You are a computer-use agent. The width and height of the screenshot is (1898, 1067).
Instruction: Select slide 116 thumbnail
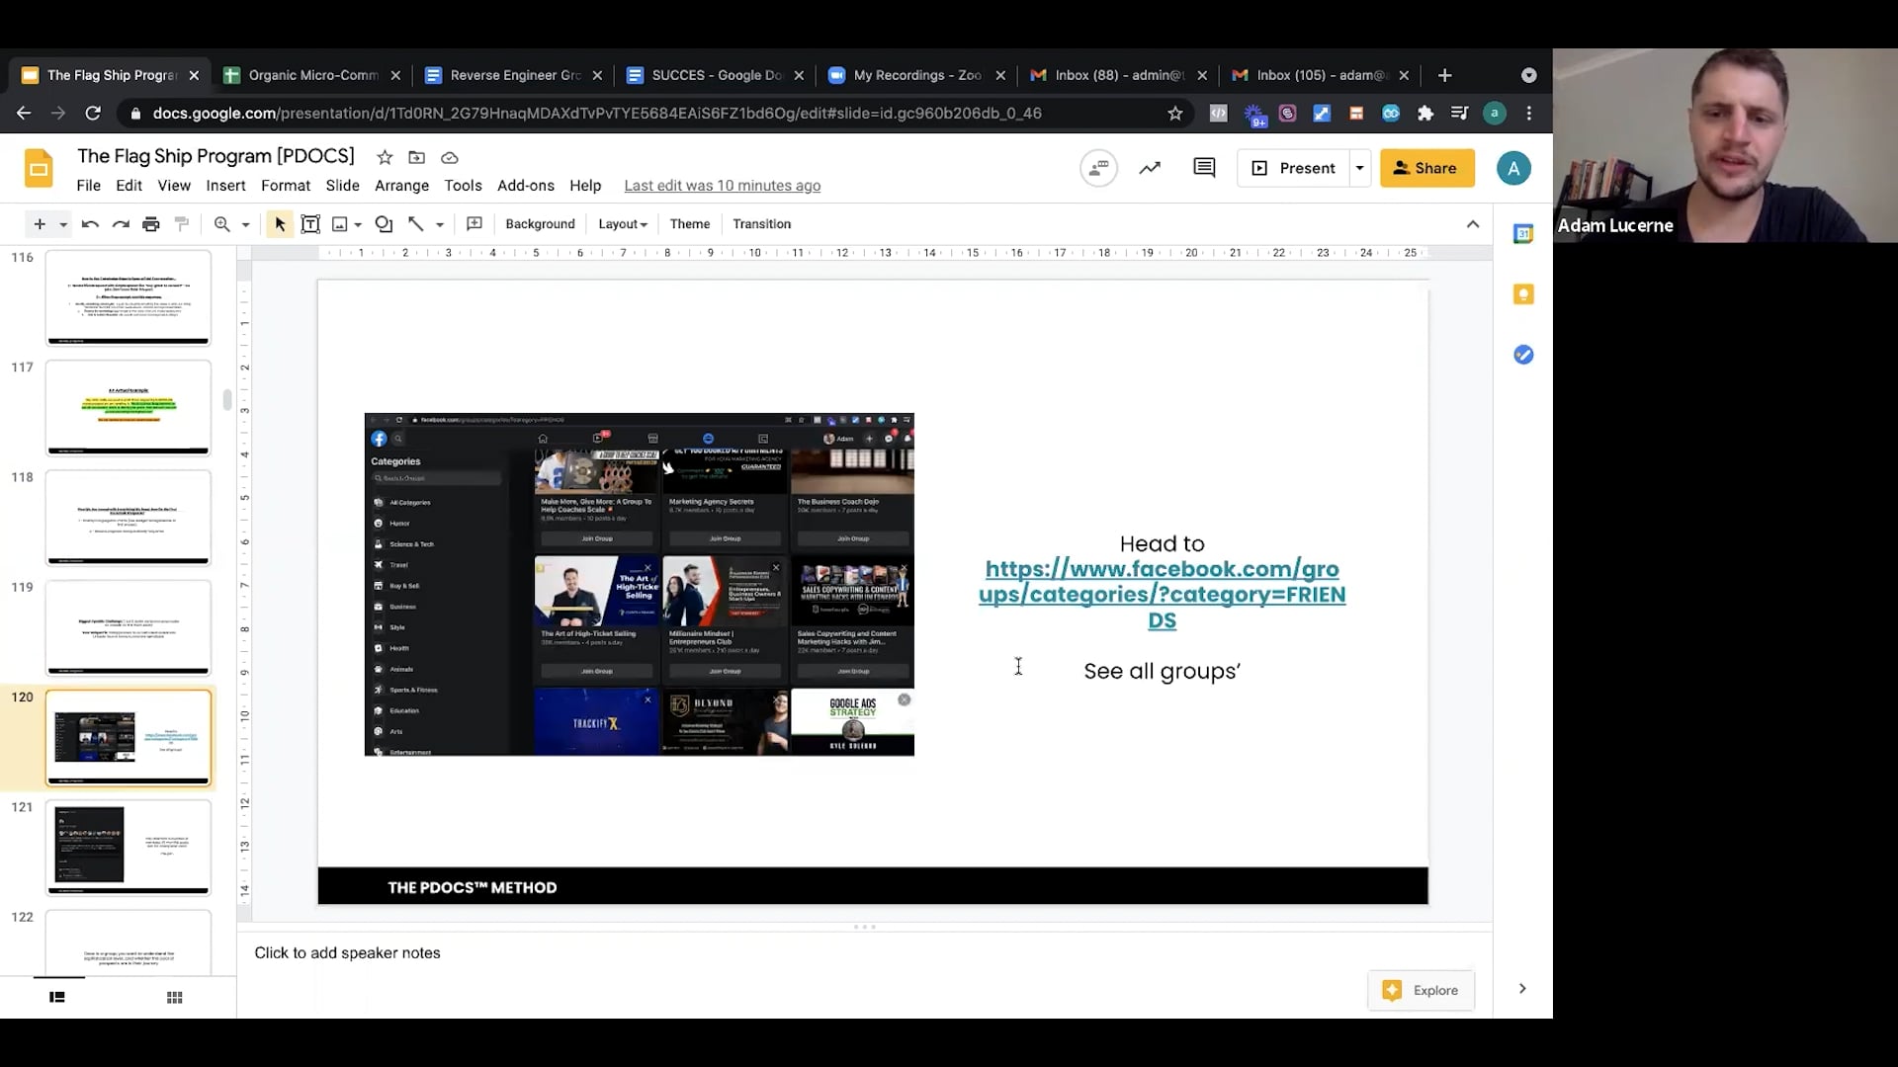click(x=129, y=297)
